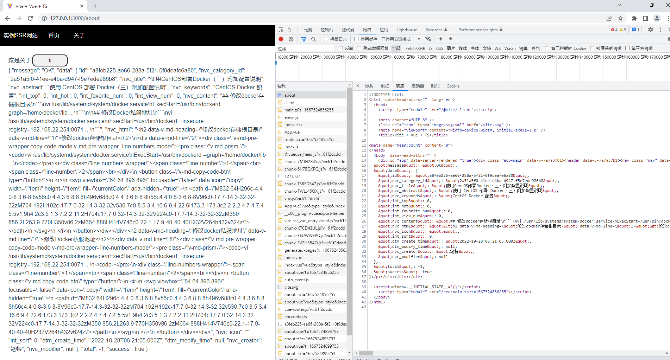Select the 预览 request detail tab
Image resolution: width=670 pixels, height=360 pixels.
[x=384, y=86]
